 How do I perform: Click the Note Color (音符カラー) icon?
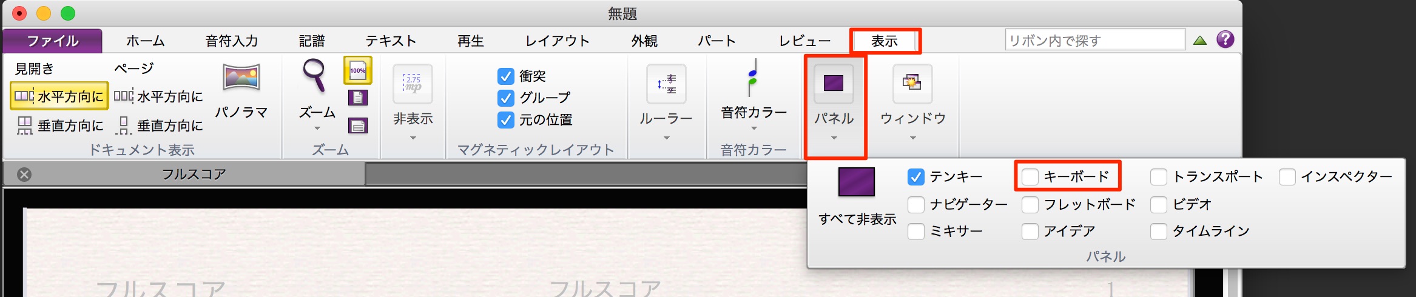[752, 78]
